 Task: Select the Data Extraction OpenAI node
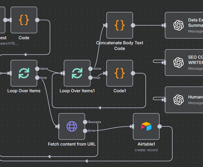coord(184,25)
